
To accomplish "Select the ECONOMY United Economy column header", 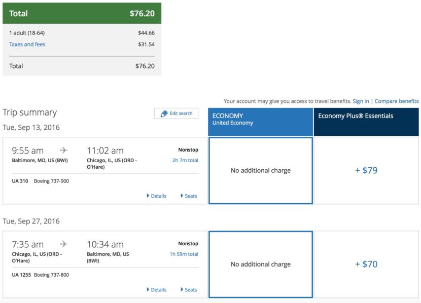I will (260, 122).
